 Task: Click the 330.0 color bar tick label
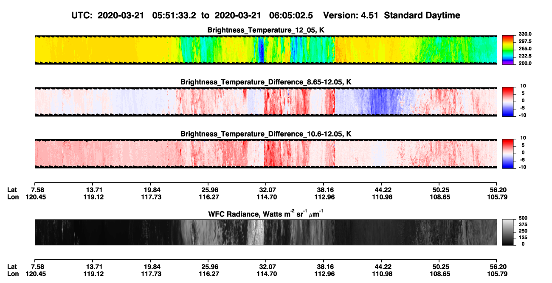click(525, 34)
